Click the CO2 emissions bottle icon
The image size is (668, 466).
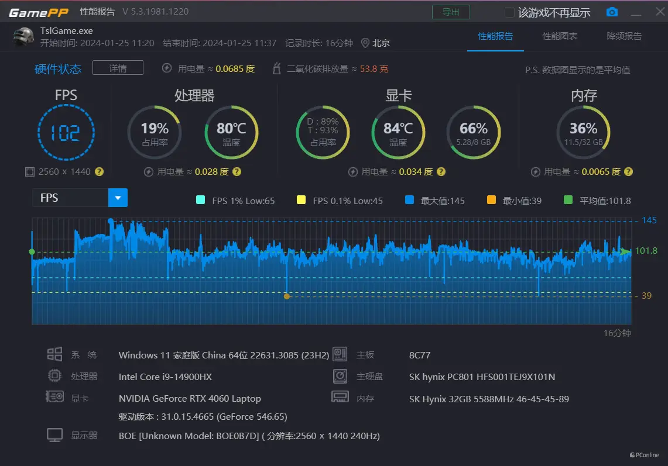(277, 68)
